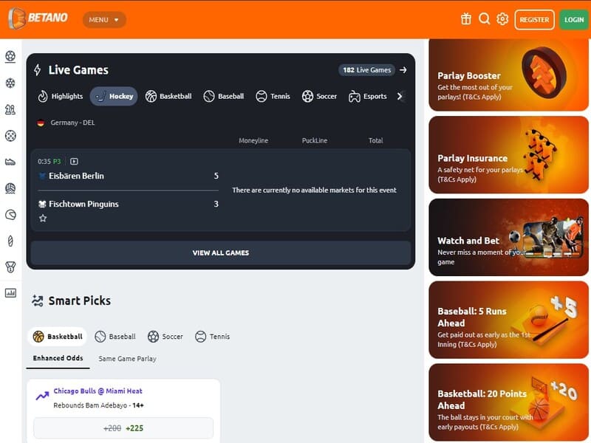Select the Basketball tab in Live Games
This screenshot has height=443, width=591.
coord(168,96)
